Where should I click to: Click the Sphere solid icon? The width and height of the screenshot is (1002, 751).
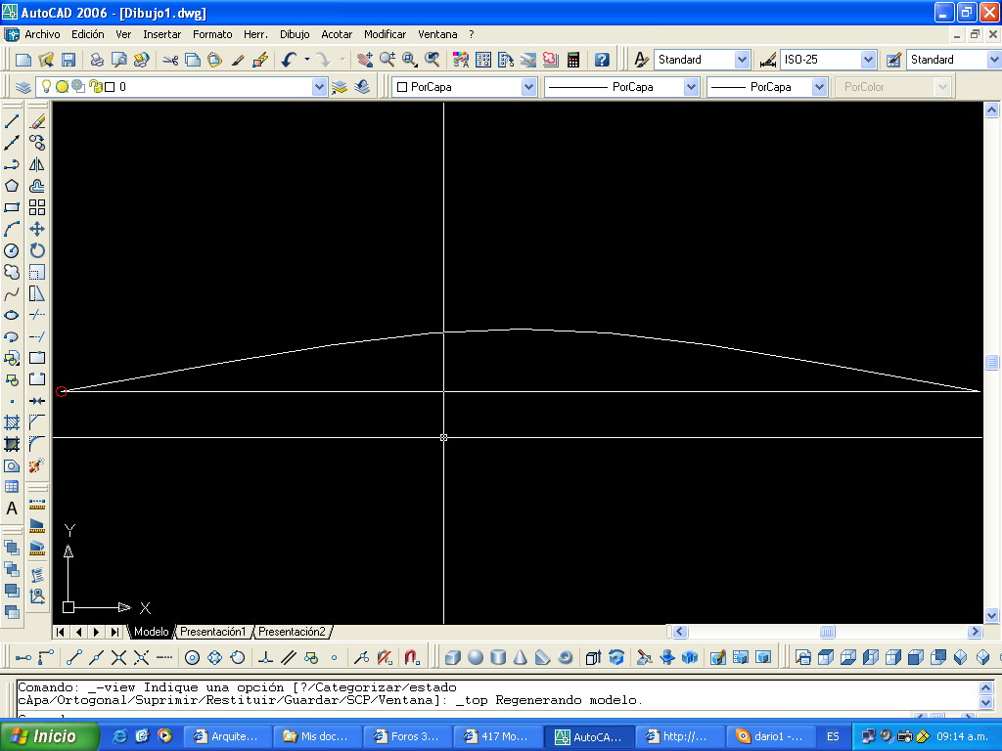(476, 657)
